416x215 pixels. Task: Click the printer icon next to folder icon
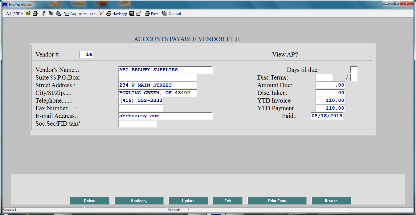click(x=35, y=14)
